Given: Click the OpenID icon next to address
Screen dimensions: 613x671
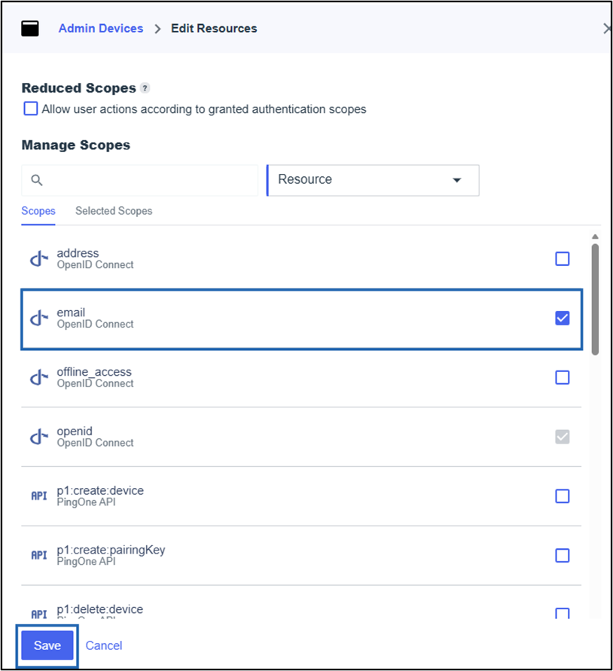Looking at the screenshot, I should pyautogui.click(x=39, y=259).
